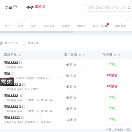Image resolution: width=132 pixels, height=132 pixels.
Task: Open the 排期表 tab
Action: [66, 26]
